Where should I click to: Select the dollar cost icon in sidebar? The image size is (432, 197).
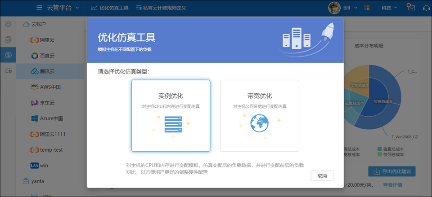click(x=8, y=55)
